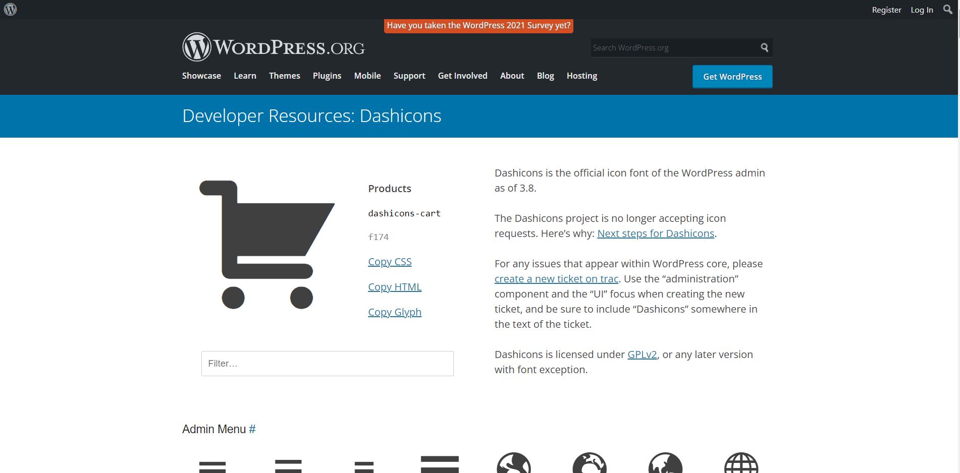Click the WordPress logo in the admin bar
The width and height of the screenshot is (960, 473).
(11, 10)
